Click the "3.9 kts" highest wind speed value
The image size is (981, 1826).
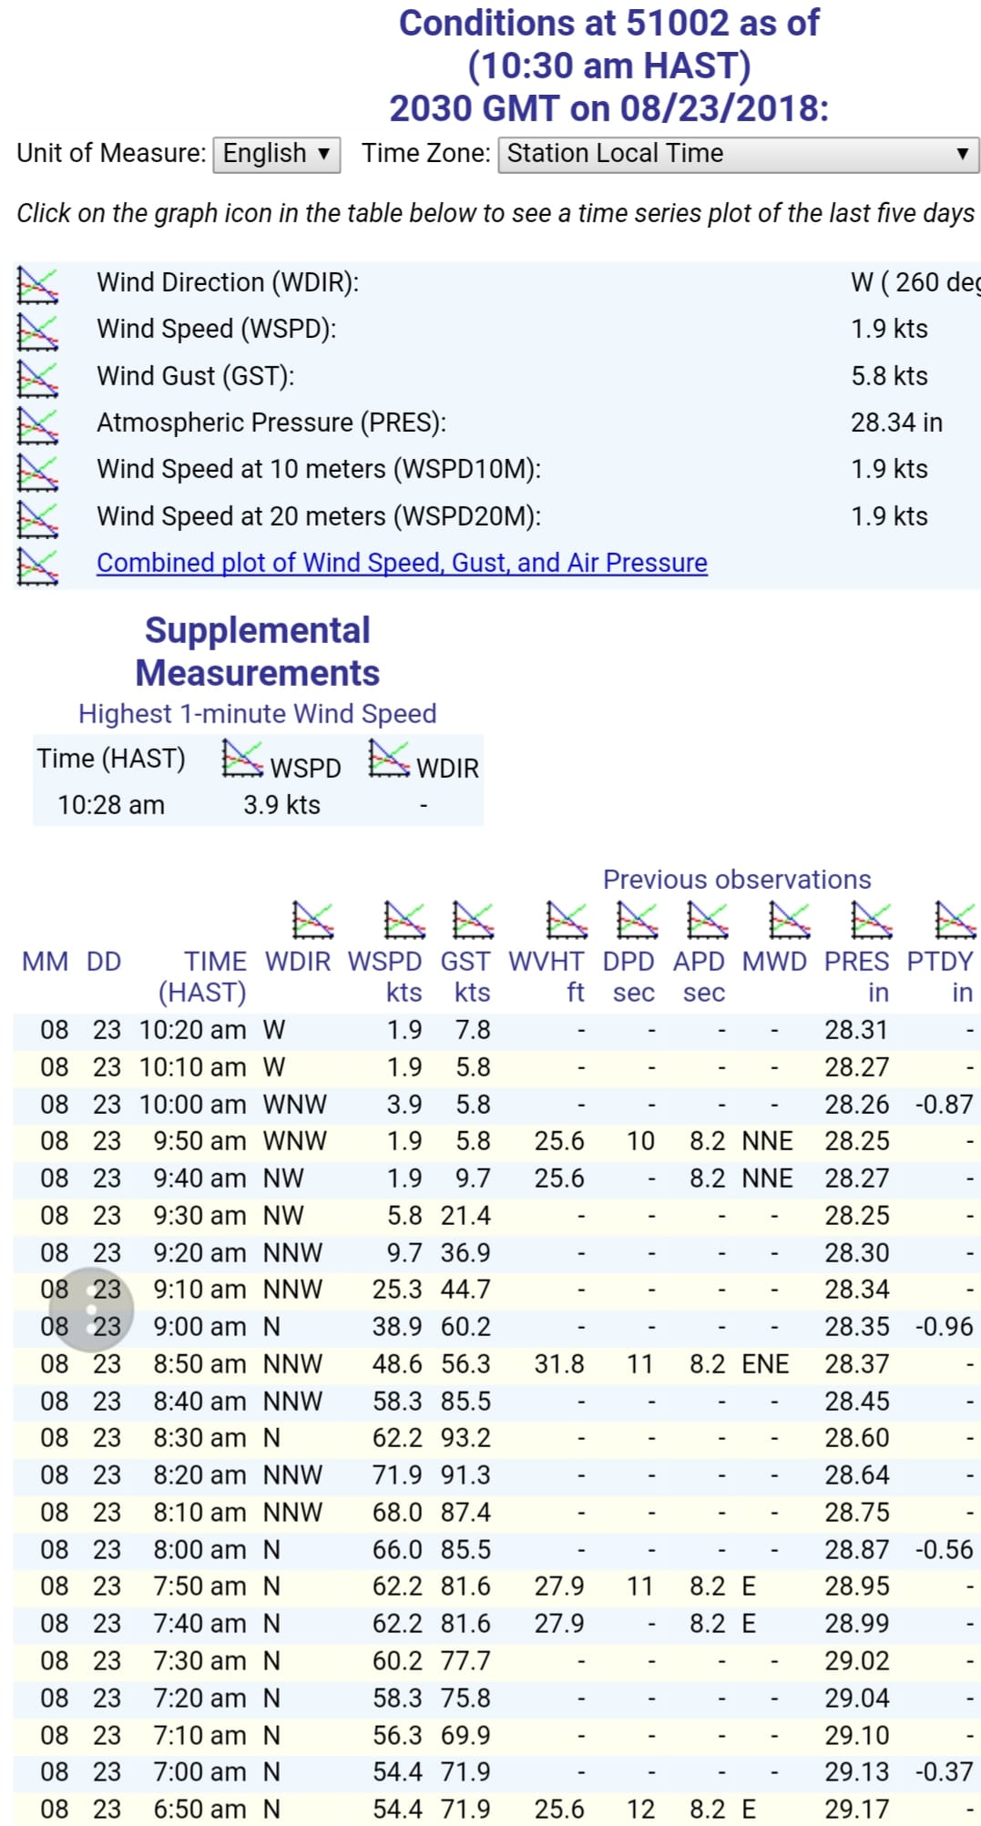pos(281,805)
